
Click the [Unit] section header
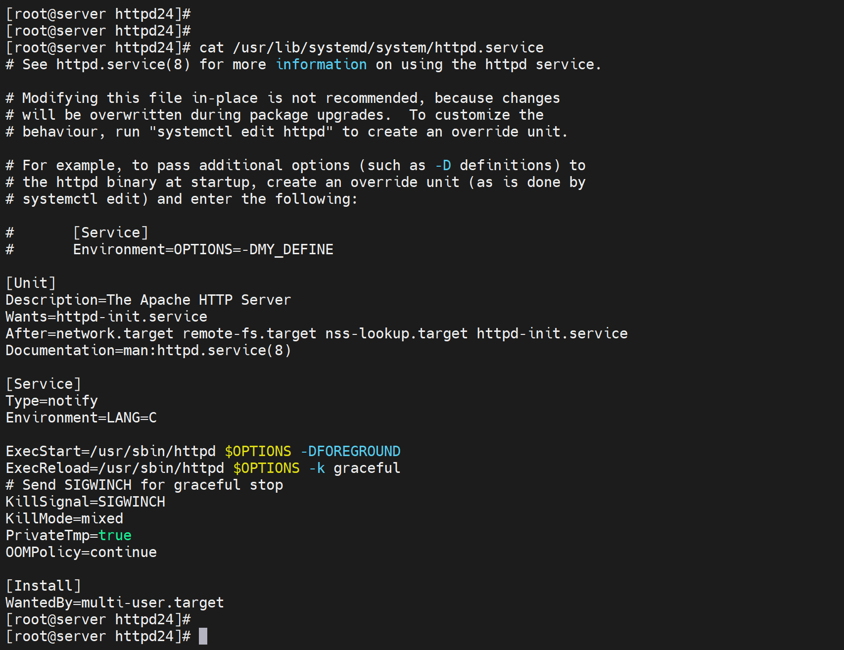click(31, 283)
